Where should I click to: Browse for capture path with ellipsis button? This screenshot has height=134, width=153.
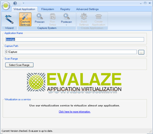click(x=141, y=52)
